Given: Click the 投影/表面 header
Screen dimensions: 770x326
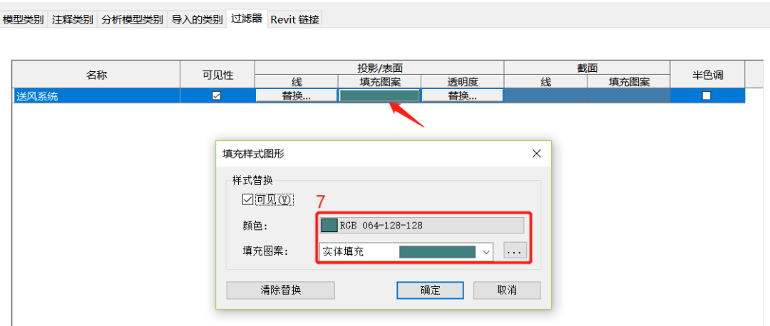Looking at the screenshot, I should click(x=379, y=68).
